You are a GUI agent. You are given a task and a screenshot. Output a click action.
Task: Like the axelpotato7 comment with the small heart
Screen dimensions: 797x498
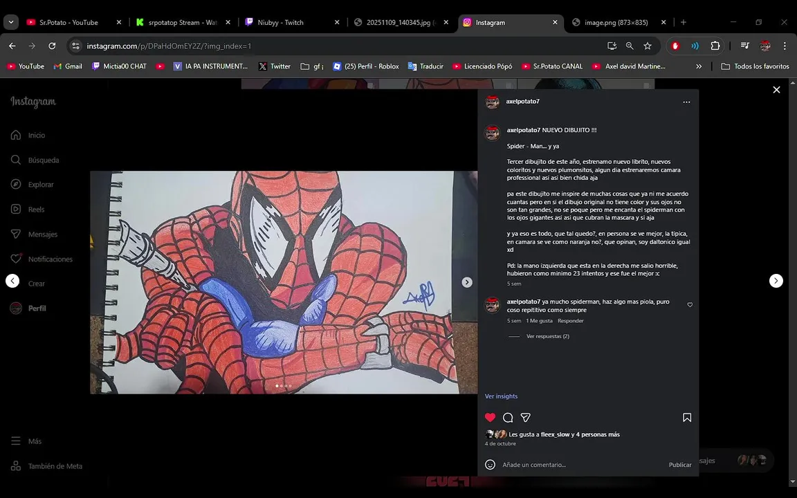690,305
